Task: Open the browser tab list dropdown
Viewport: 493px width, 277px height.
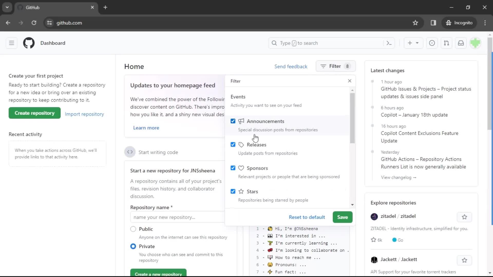Action: click(x=7, y=7)
